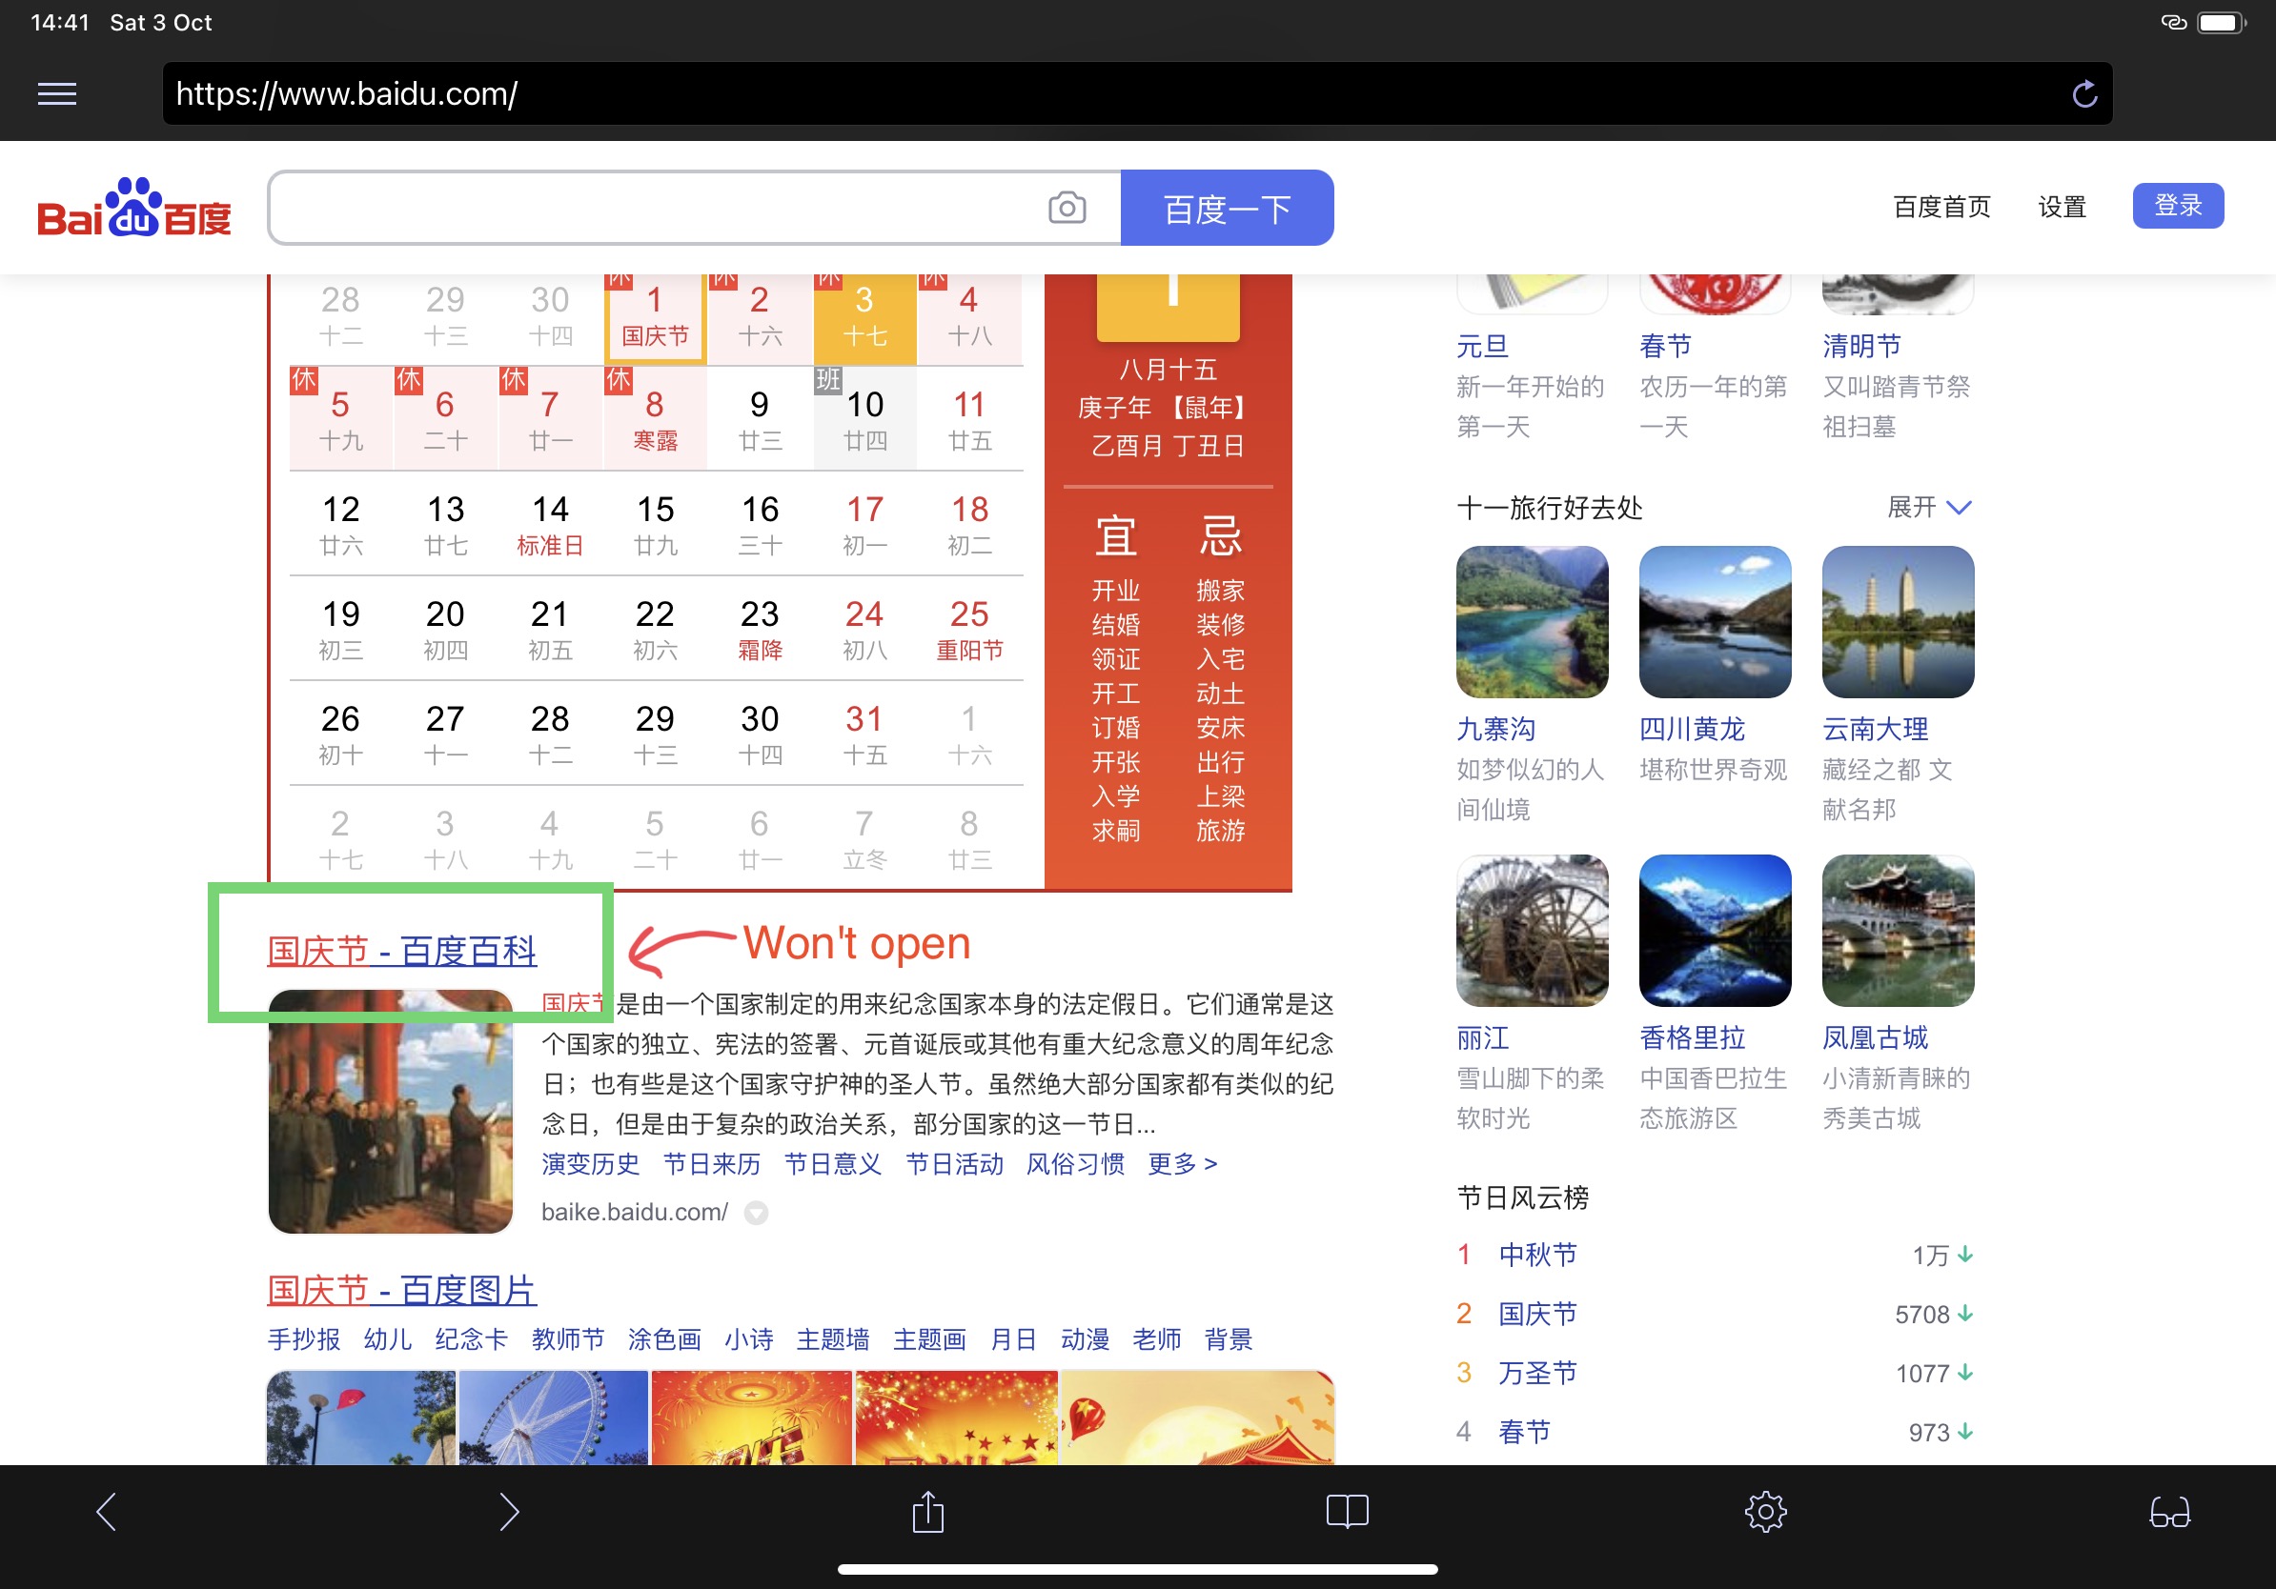This screenshot has height=1589, width=2276.
Task: Open the 云南大理 travel thumbnail
Action: 1898,622
